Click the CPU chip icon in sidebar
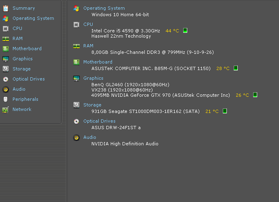The width and height of the screenshot is (279, 202). click(x=6, y=28)
